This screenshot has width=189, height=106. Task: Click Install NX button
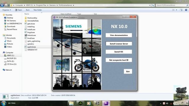[119, 52]
